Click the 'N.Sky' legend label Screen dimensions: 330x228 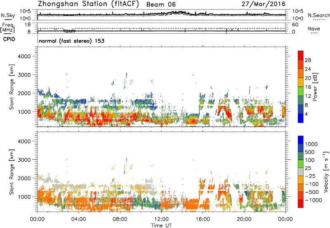tap(8, 15)
